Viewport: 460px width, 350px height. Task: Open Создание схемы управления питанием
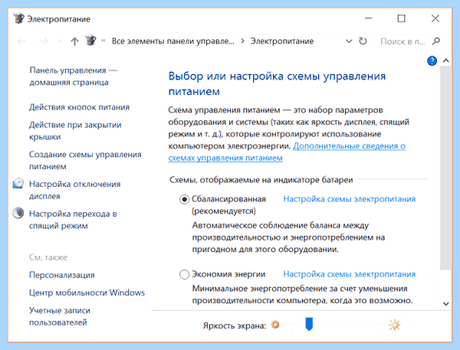pyautogui.click(x=85, y=160)
